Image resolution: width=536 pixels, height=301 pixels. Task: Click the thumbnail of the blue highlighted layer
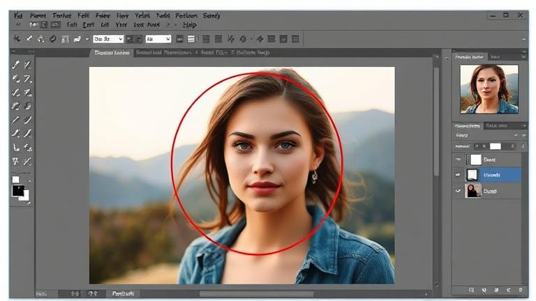472,175
